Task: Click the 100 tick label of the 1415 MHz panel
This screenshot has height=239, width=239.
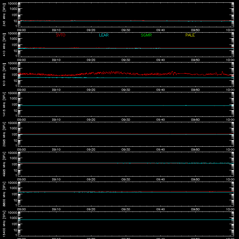Action: 14,105
